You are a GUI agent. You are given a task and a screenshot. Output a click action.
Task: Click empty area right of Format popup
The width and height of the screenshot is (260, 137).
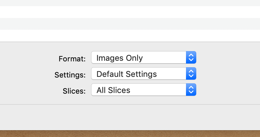coord(227,58)
